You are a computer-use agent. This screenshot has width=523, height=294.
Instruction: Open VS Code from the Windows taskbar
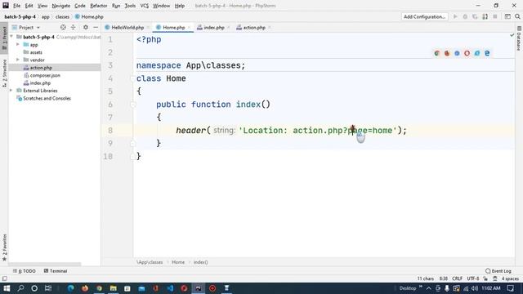click(x=170, y=288)
